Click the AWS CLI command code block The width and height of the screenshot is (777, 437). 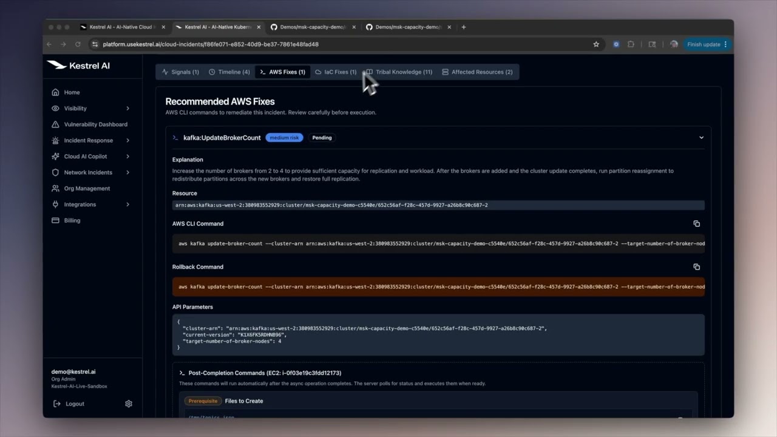click(x=438, y=243)
